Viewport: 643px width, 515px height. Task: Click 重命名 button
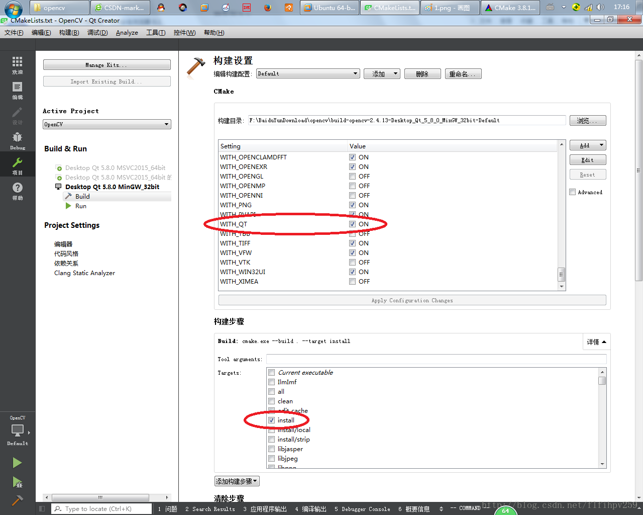click(463, 74)
